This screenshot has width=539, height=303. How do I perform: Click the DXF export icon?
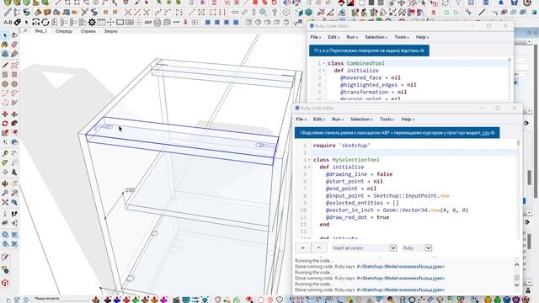[148, 23]
